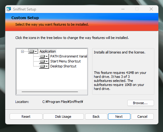
Task: Select the Application tree item label
Action: click(48, 51)
